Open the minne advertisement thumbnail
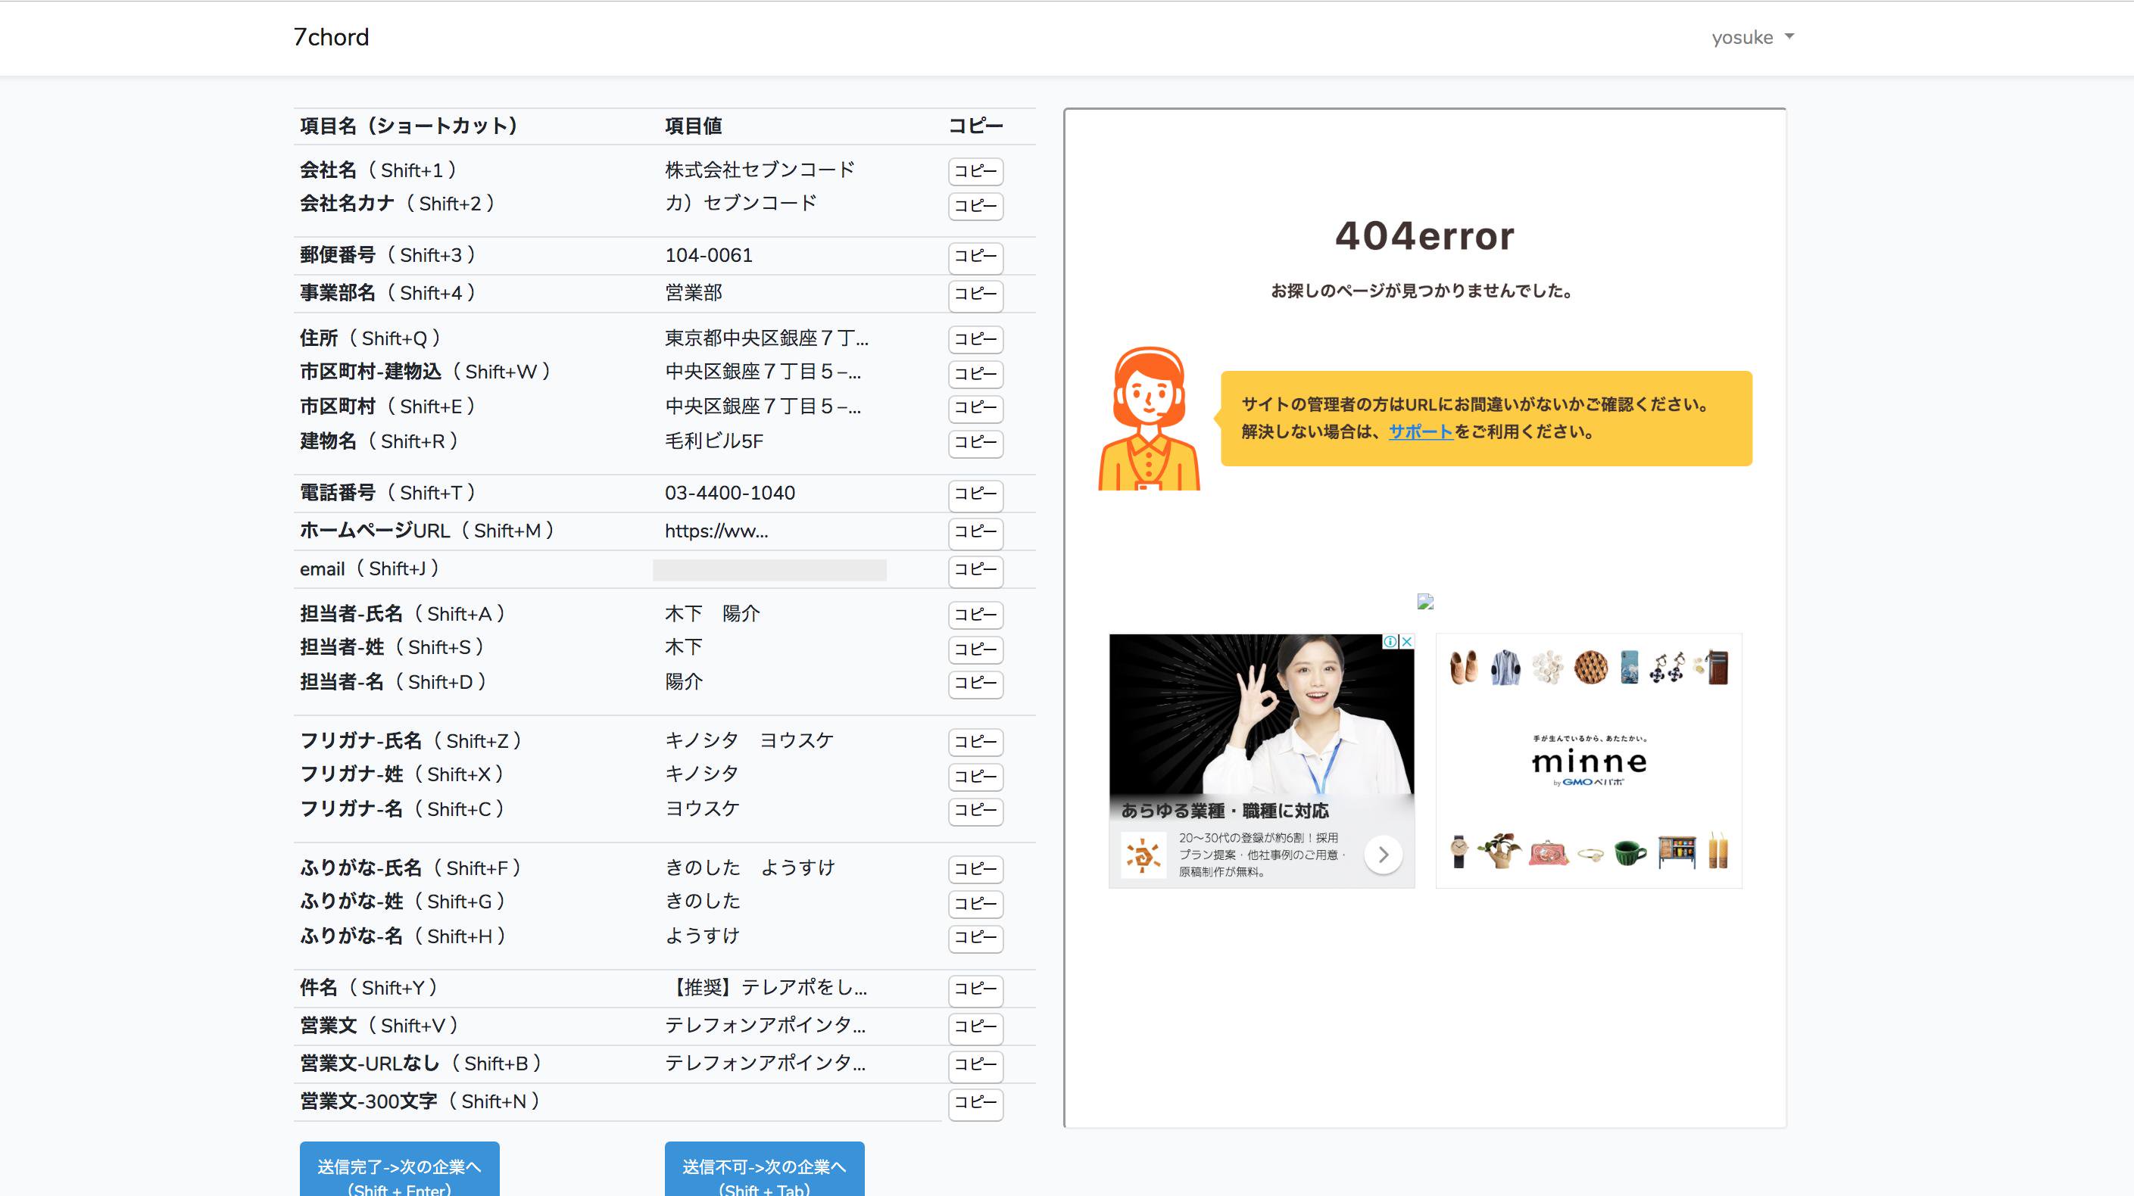Screen dimensions: 2134x1196 1588,760
